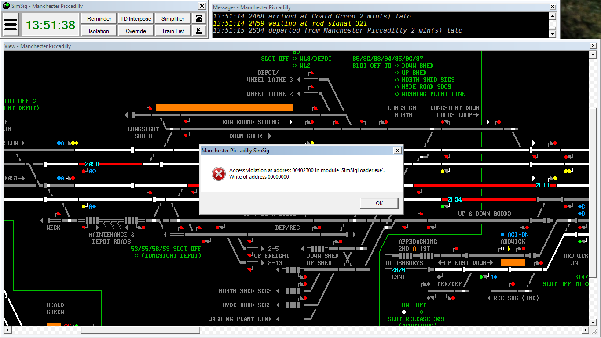Click the HEALD GREEN label
This screenshot has height=338, width=601.
coord(55,309)
